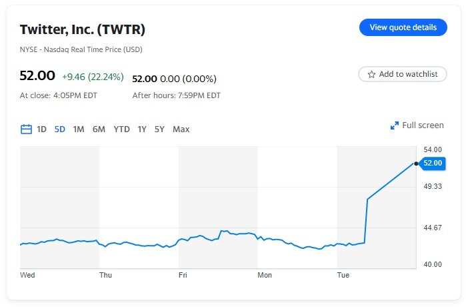
Task: Choose the 5Y chart range
Action: pyautogui.click(x=159, y=129)
